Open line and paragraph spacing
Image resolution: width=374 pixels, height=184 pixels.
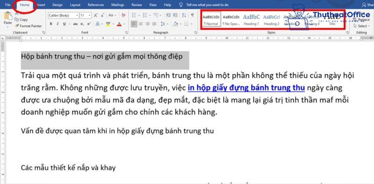click(x=163, y=24)
